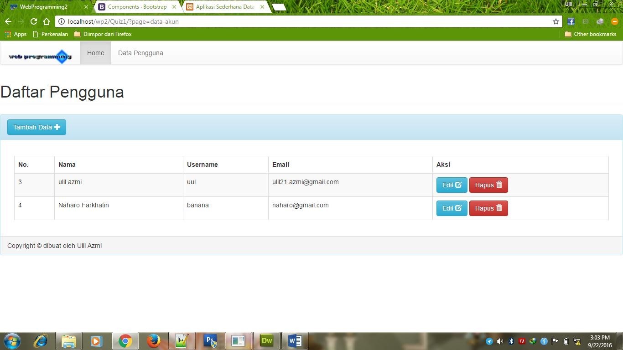Click the browser Home icon

tap(46, 21)
